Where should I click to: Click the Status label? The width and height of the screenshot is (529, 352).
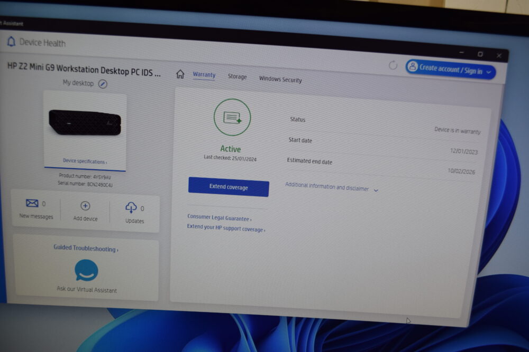297,119
